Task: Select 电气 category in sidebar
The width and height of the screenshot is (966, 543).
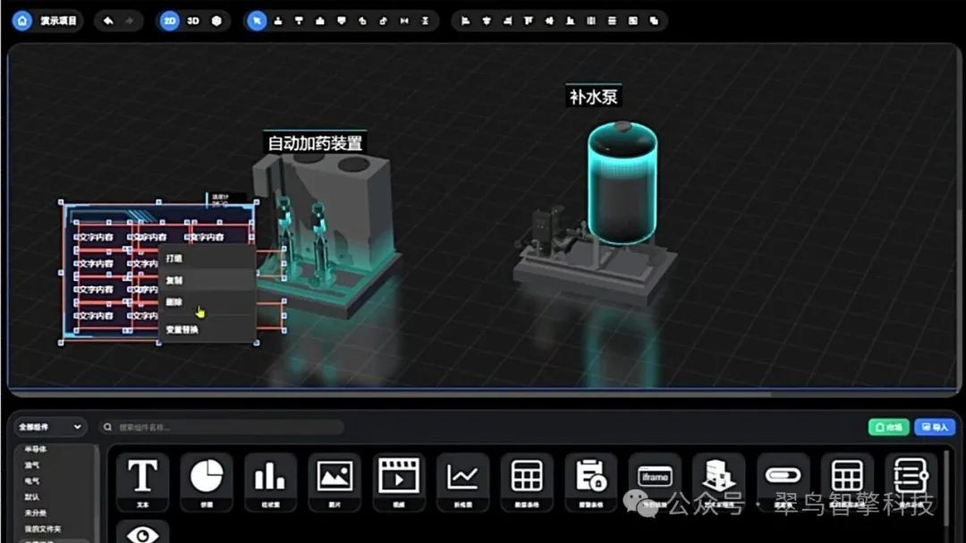Action: (32, 480)
